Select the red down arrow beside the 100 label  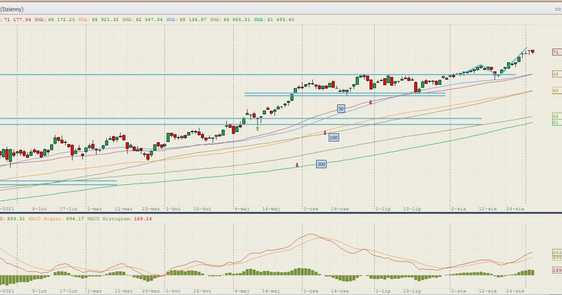[x=325, y=133]
